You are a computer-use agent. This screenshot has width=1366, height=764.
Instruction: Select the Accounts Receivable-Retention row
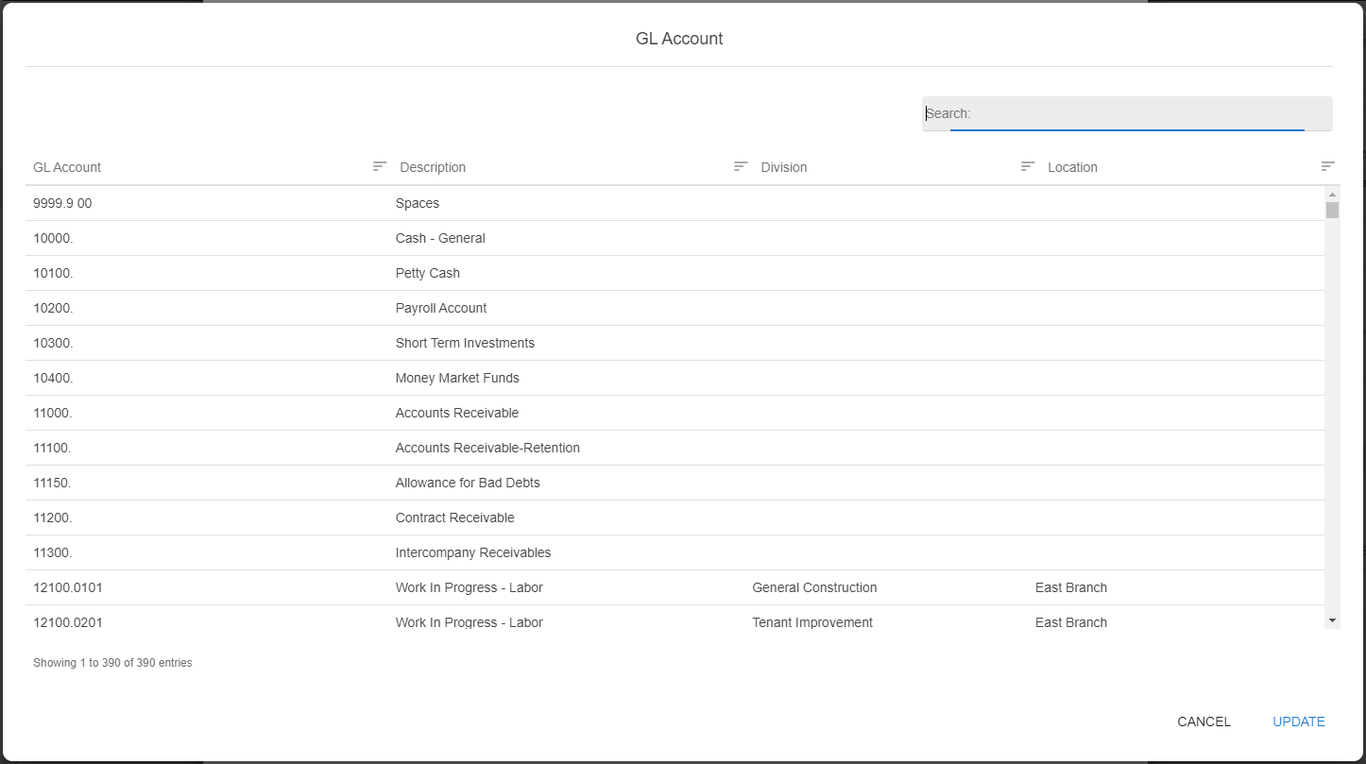coord(674,448)
